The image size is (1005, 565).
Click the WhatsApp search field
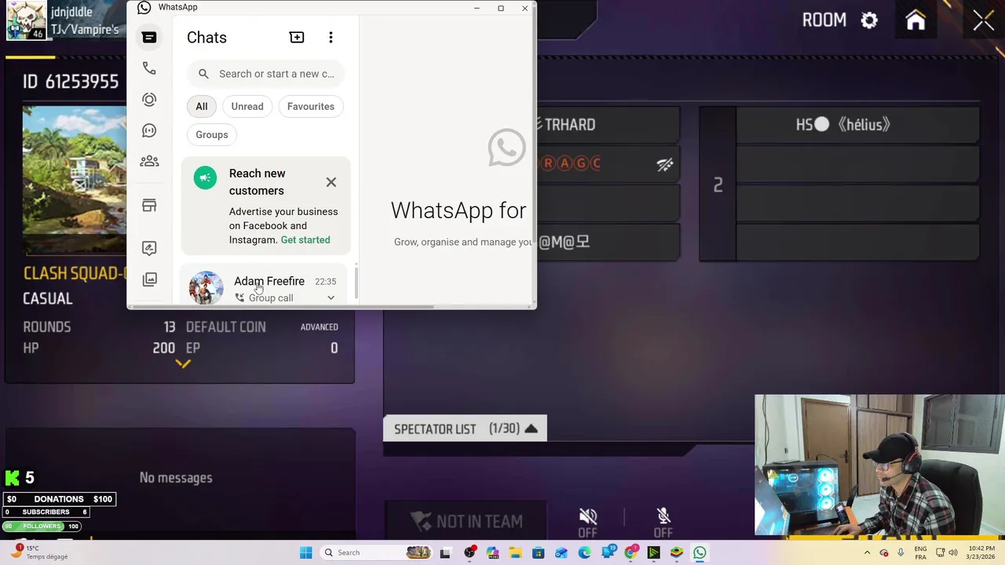click(265, 74)
